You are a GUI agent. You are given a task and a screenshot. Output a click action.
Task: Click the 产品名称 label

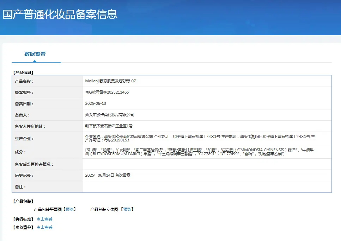[x=24, y=81]
